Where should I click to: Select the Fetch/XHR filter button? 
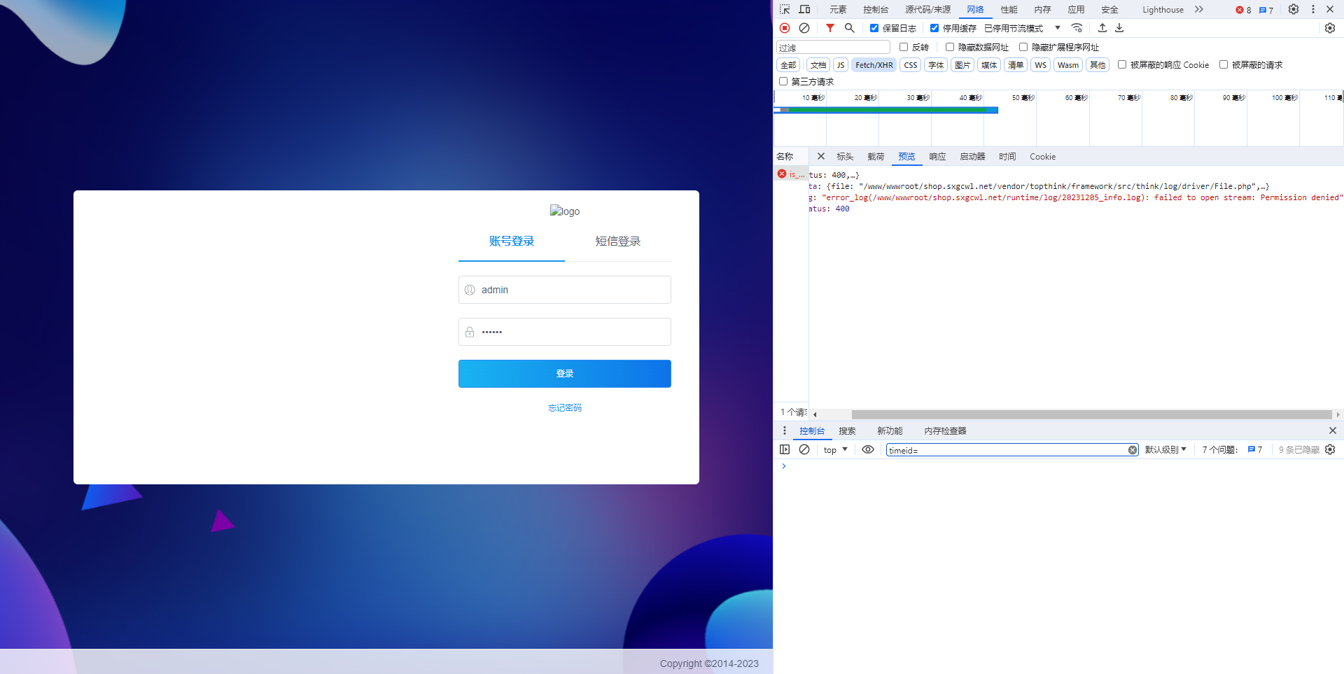pos(874,65)
